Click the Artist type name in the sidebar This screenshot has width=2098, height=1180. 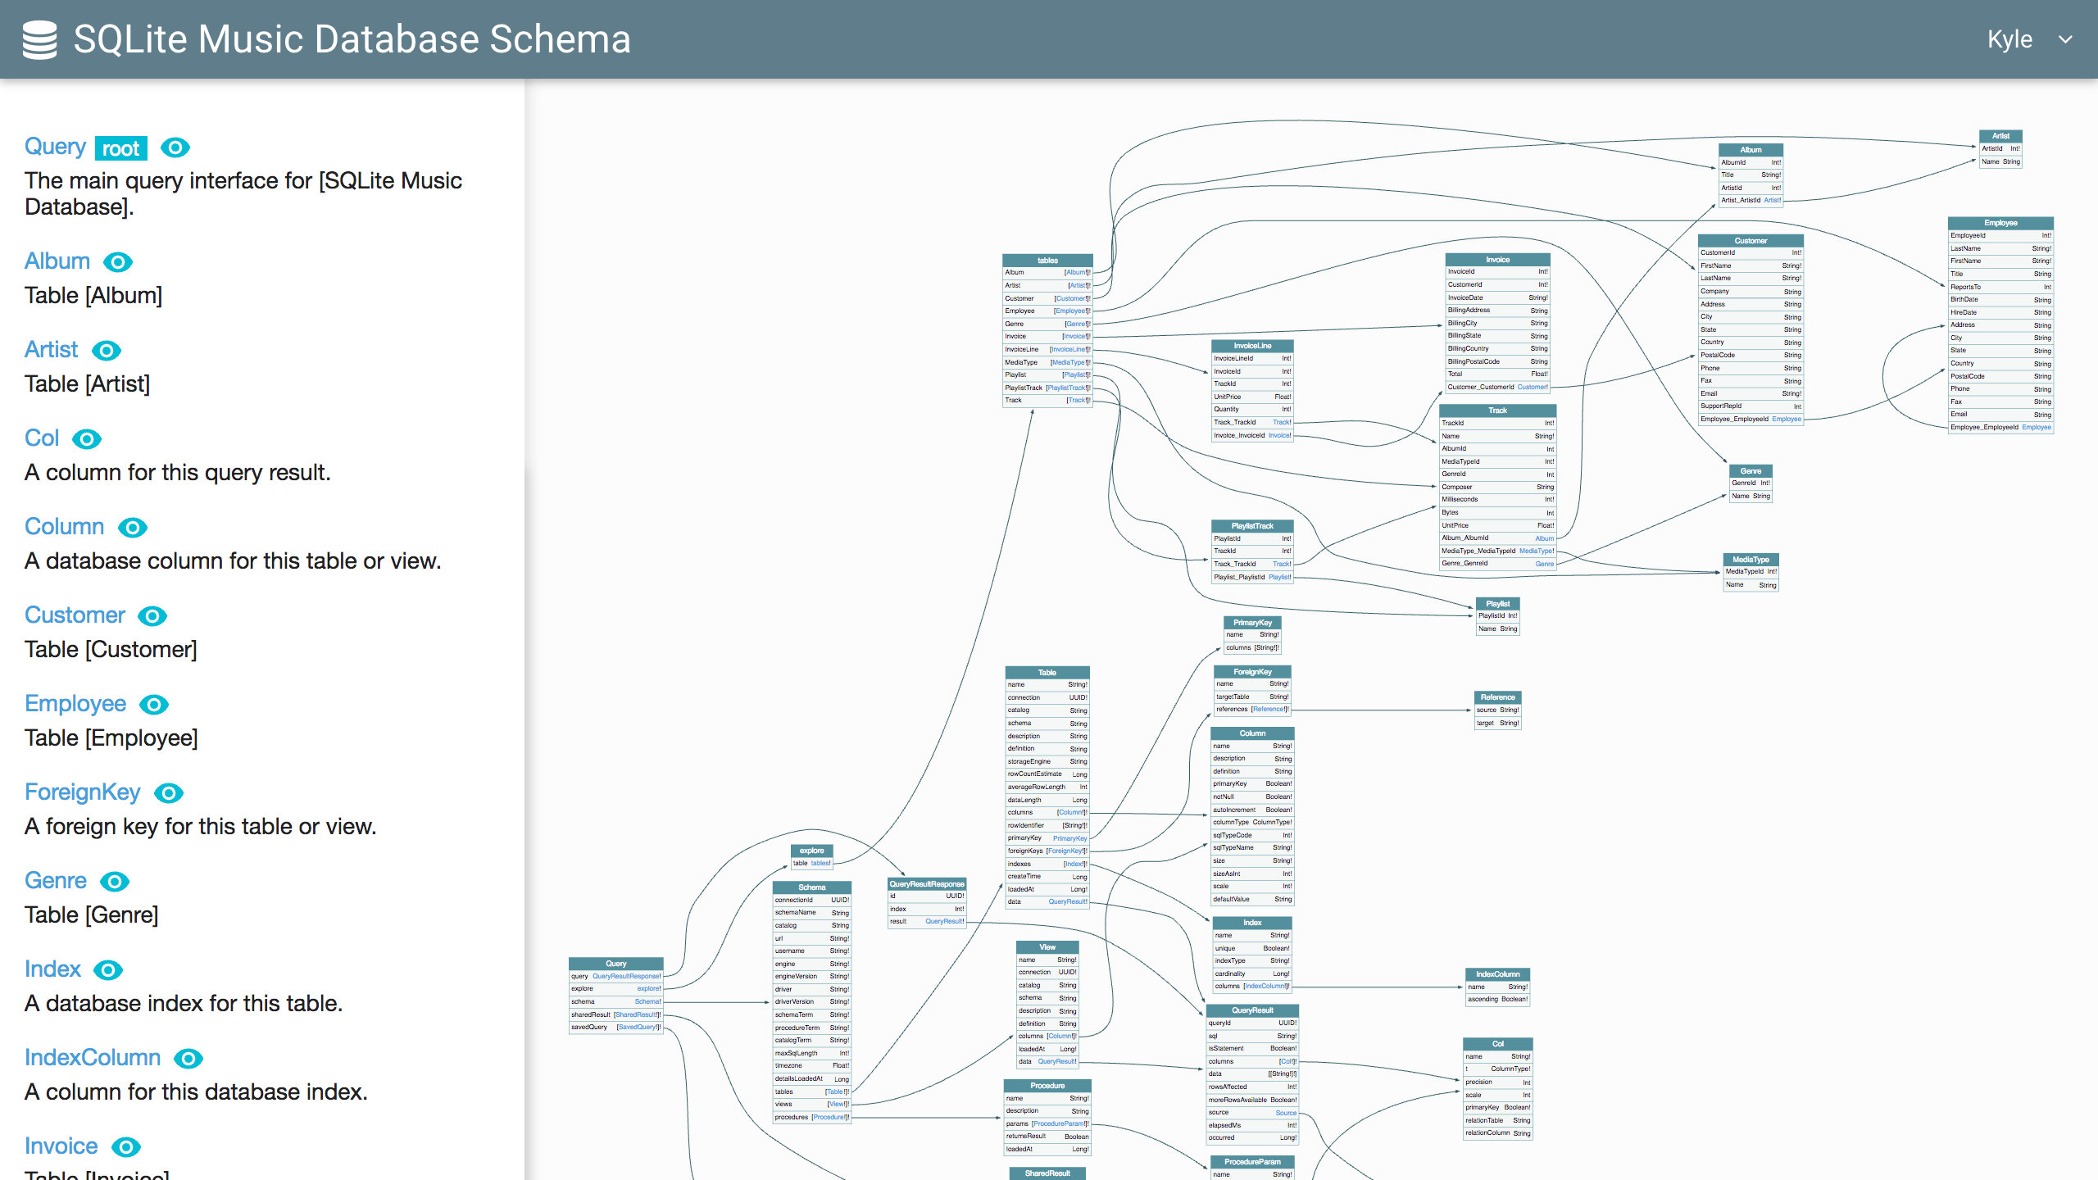point(50,349)
